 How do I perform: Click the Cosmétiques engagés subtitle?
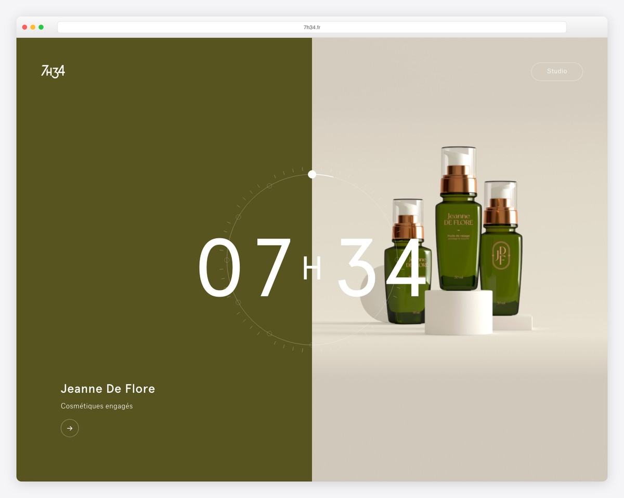point(97,406)
